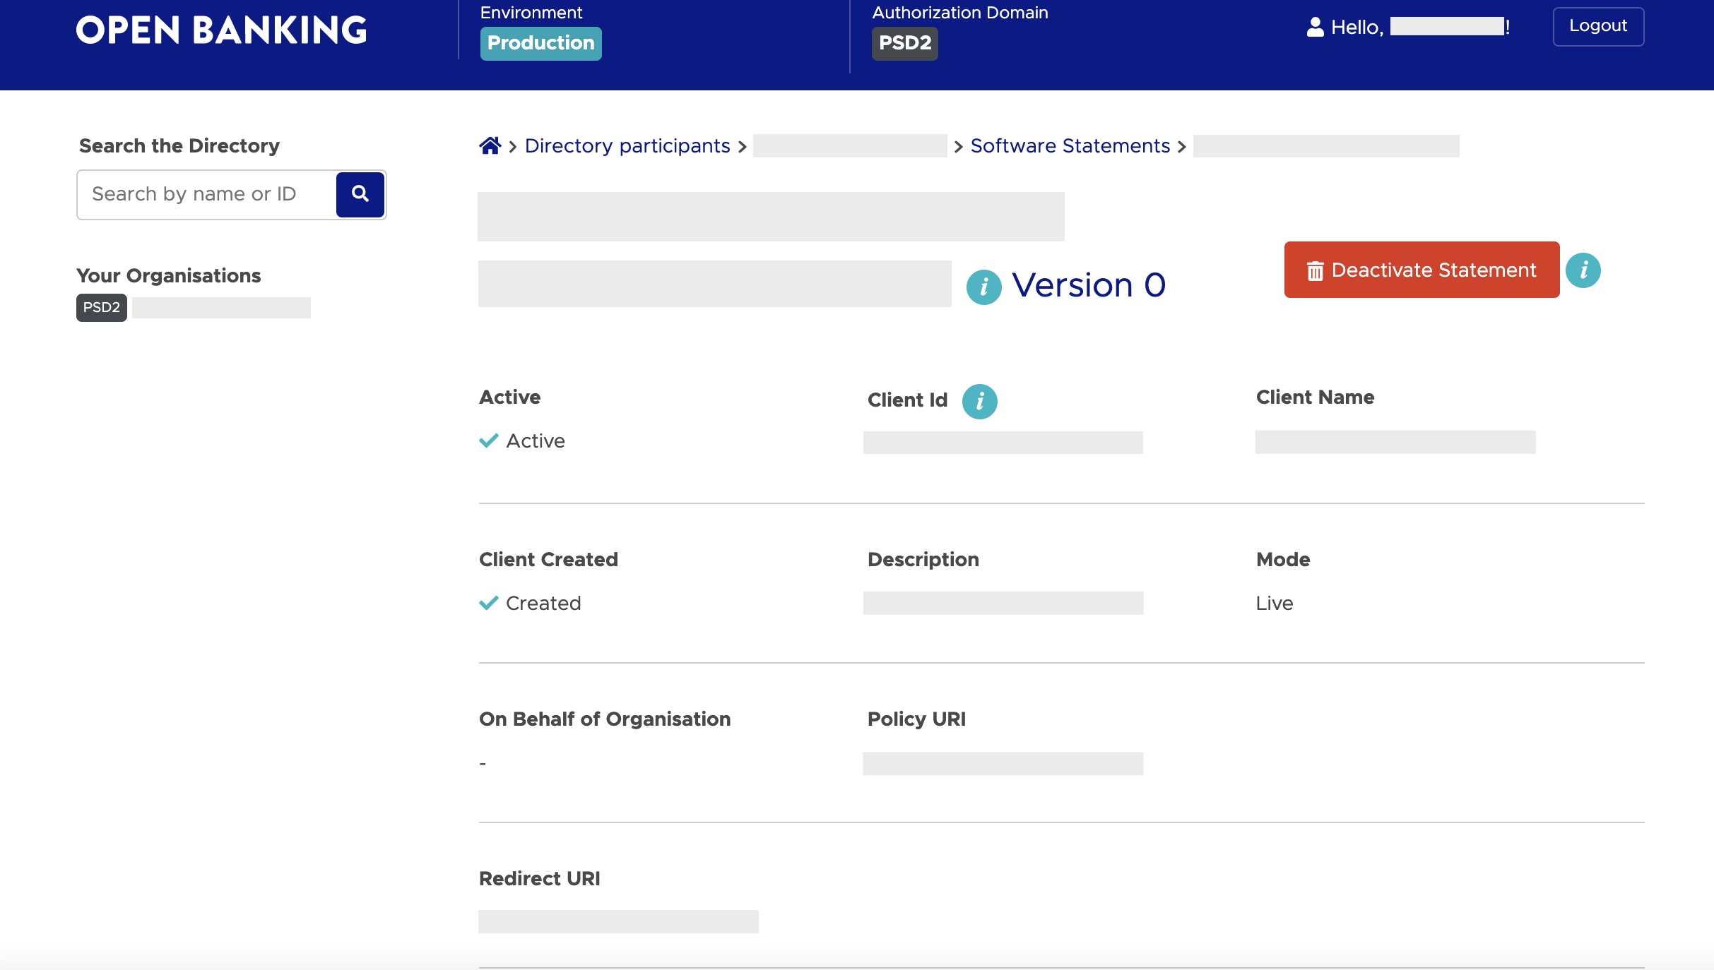The height and width of the screenshot is (970, 1714).
Task: Expand the Software Statements breadcrumb link
Action: (x=1069, y=146)
